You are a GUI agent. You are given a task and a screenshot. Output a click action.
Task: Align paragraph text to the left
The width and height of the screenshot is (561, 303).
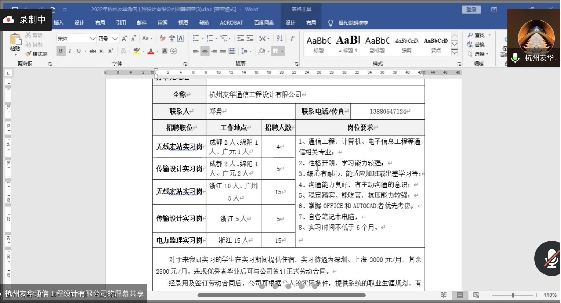click(x=196, y=51)
